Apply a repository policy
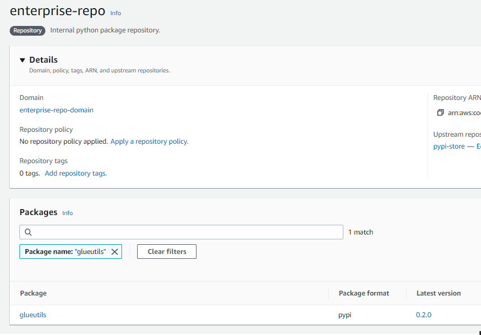Screen dimensions: 481x335 pos(149,141)
